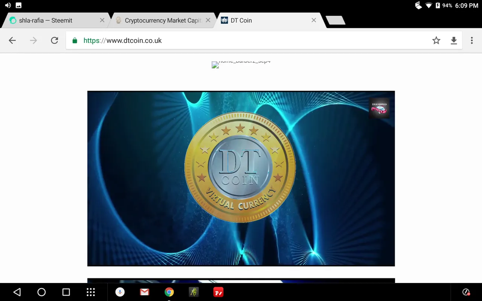Tap the volume icon in status bar
The height and width of the screenshot is (301, 482).
coord(8,5)
